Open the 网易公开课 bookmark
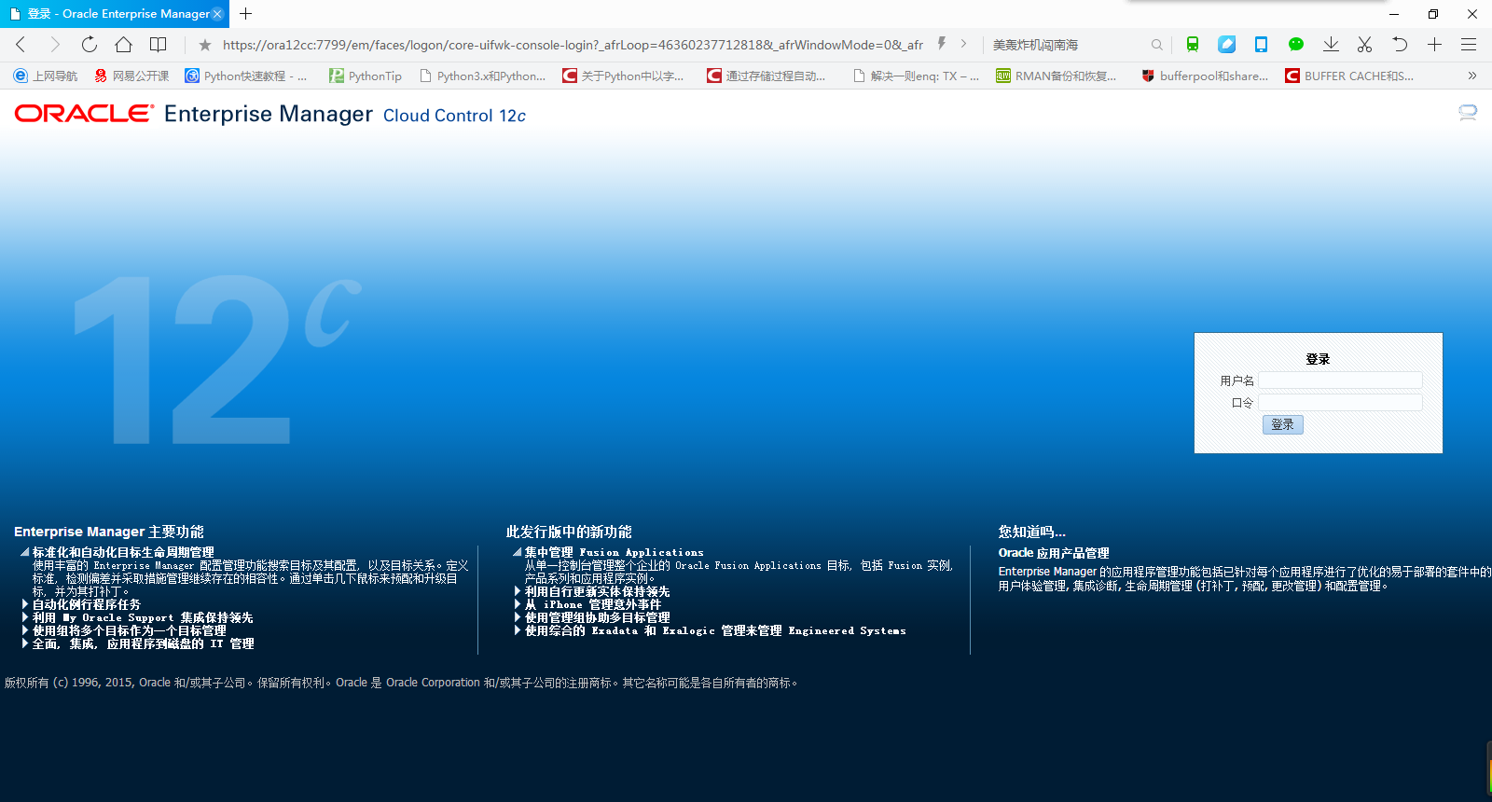This screenshot has height=802, width=1492. pos(131,76)
